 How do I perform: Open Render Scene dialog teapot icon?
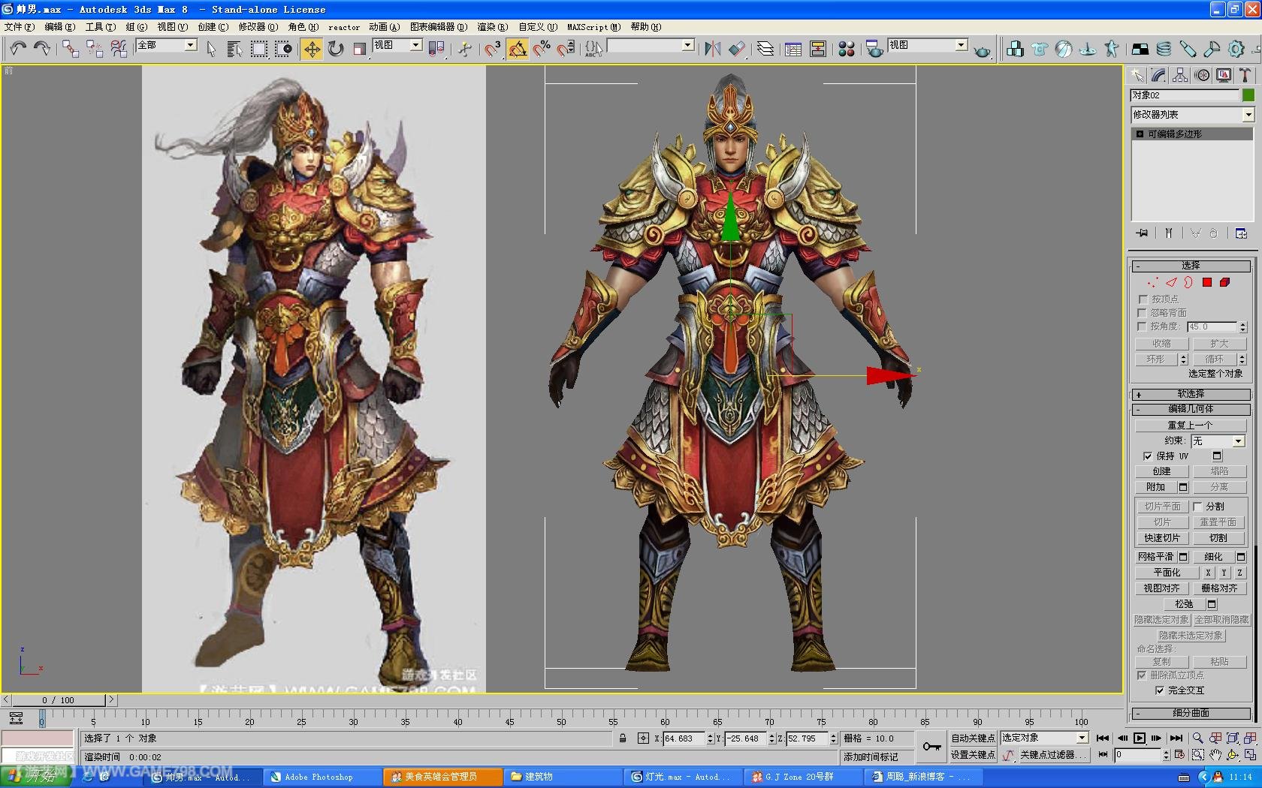pos(874,49)
